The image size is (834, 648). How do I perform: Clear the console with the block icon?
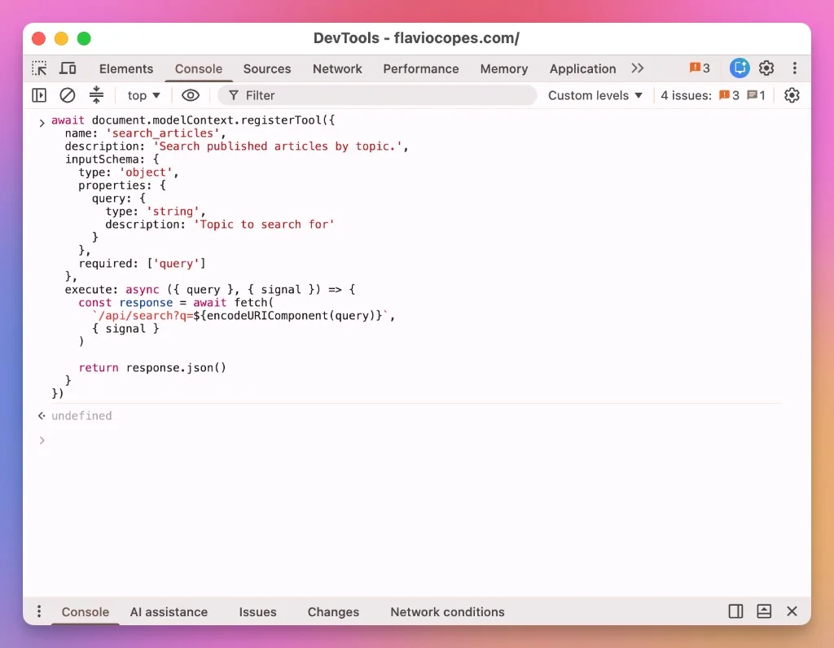67,96
